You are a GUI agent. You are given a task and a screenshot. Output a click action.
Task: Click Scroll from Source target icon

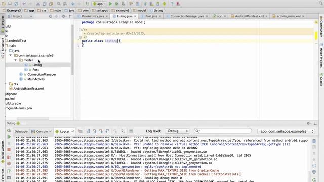click(51, 16)
